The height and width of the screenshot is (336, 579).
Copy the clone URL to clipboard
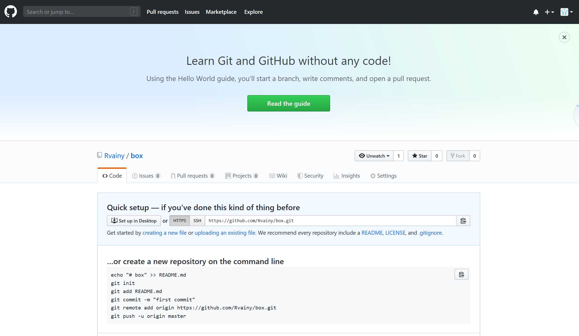[x=463, y=221]
